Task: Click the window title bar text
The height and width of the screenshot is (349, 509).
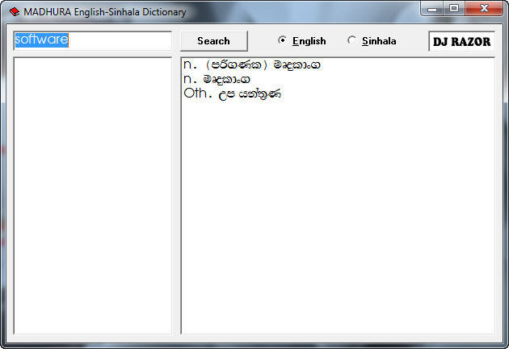Action: [105, 12]
